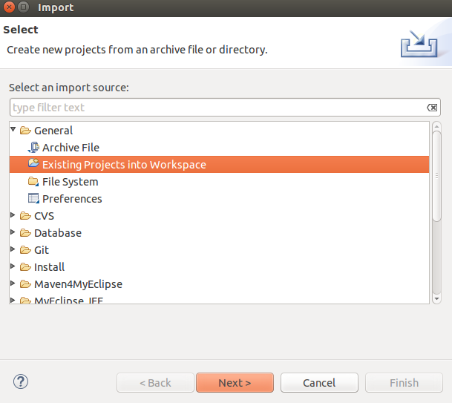
Task: Click the File System folder icon
Action: 33,182
